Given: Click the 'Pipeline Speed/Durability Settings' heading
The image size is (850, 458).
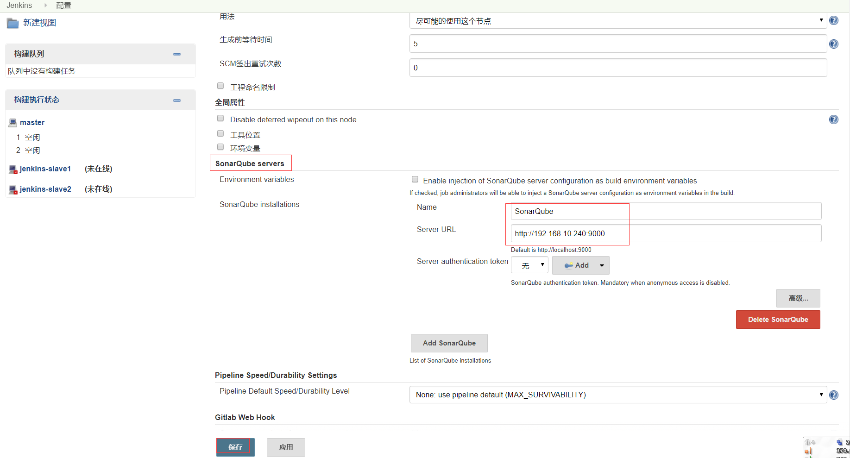Looking at the screenshot, I should coord(276,375).
